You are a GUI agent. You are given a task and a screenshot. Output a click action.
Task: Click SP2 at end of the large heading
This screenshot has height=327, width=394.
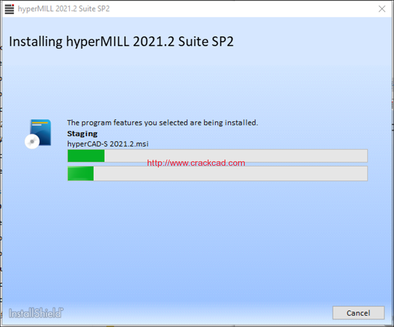[x=222, y=42]
